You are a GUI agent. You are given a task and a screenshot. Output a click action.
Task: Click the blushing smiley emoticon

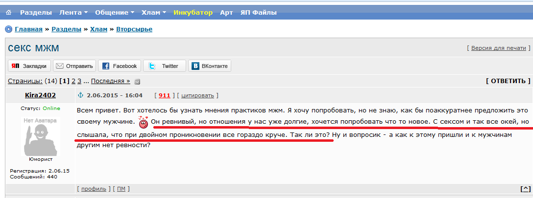[144, 122]
